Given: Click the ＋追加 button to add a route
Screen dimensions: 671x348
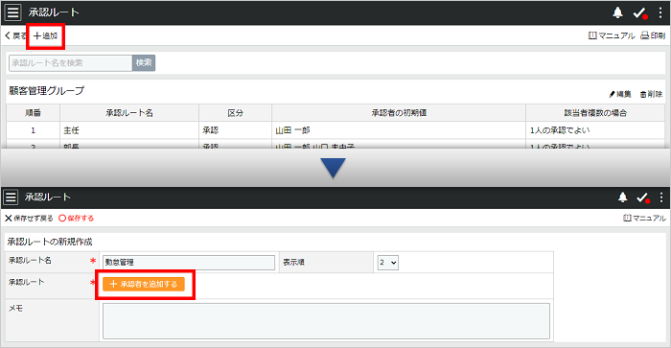Looking at the screenshot, I should (x=45, y=36).
